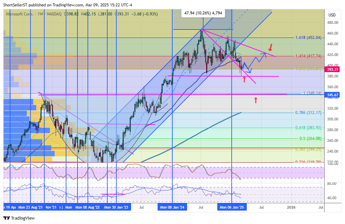Viewport: 345px width, 224px height.
Task: Click the open value O398.82
Action: (x=71, y=14)
